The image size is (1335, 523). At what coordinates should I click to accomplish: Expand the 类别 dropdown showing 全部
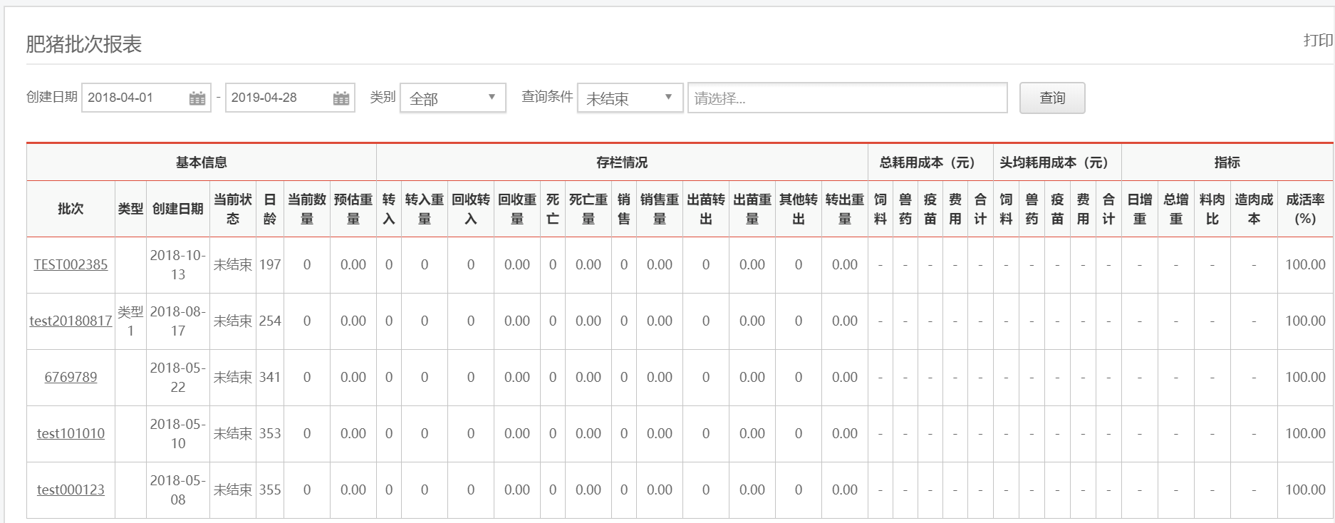coord(452,98)
